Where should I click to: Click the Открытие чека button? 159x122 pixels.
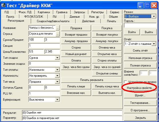(x=107, y=54)
